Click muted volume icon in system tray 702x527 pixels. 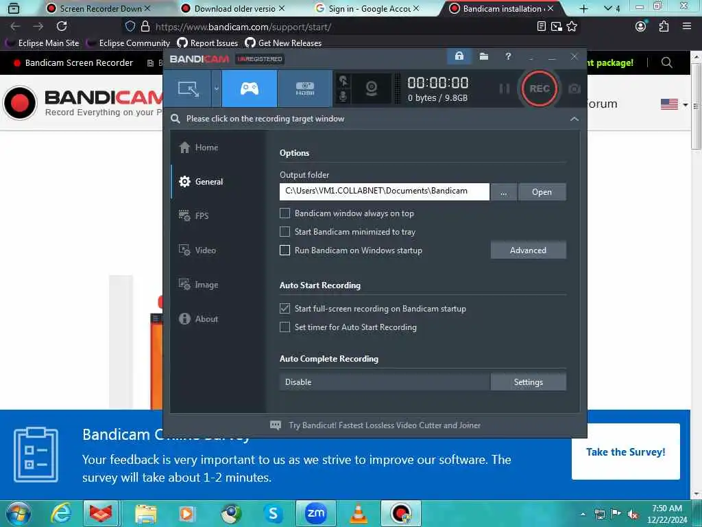click(x=632, y=515)
